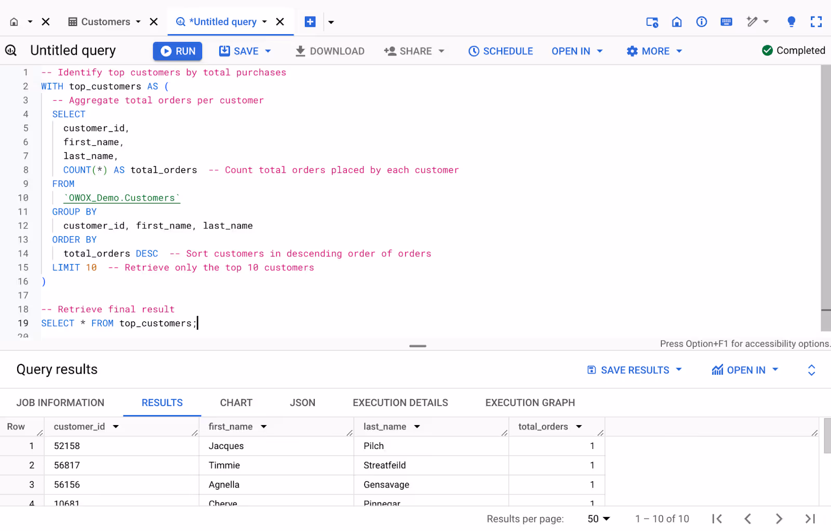Click SAVE RESULTS in Query results
This screenshot has width=831, height=531.
tap(634, 370)
